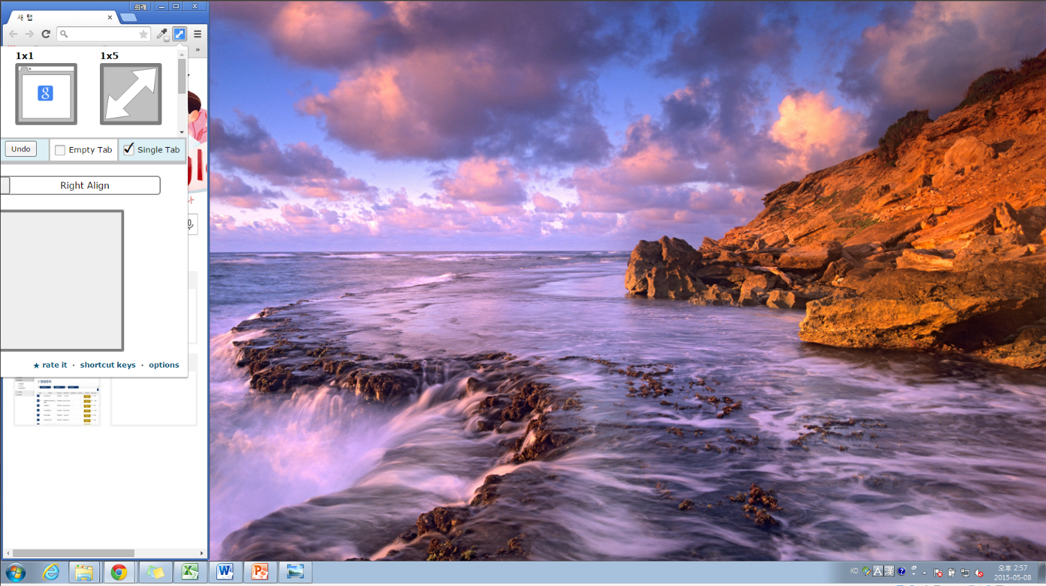
Task: Open the Action Center flag icon
Action: point(938,573)
